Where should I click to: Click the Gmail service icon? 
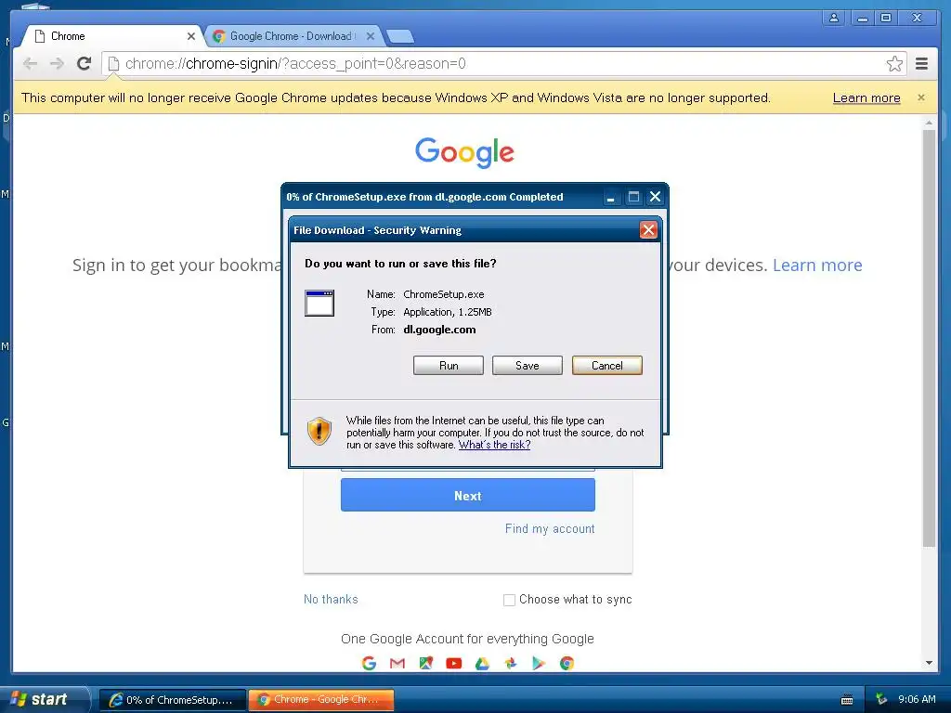397,663
